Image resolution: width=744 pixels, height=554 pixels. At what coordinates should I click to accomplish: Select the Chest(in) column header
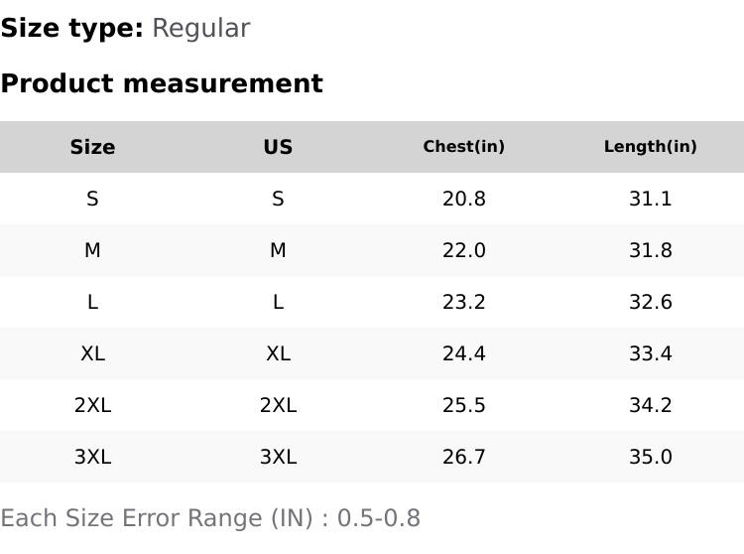pyautogui.click(x=463, y=147)
